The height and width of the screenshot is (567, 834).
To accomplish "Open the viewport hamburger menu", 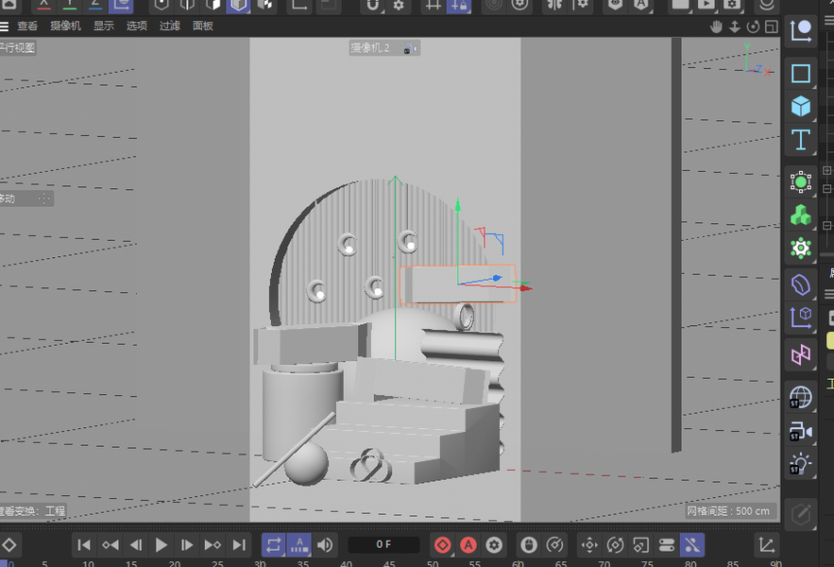I will [4, 26].
